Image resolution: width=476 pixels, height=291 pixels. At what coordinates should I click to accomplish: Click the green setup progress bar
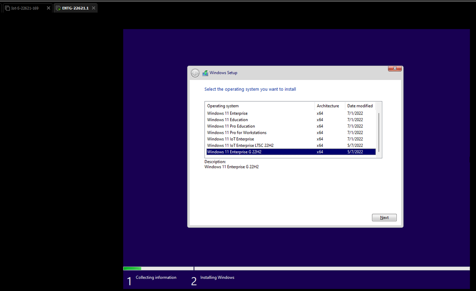132,268
